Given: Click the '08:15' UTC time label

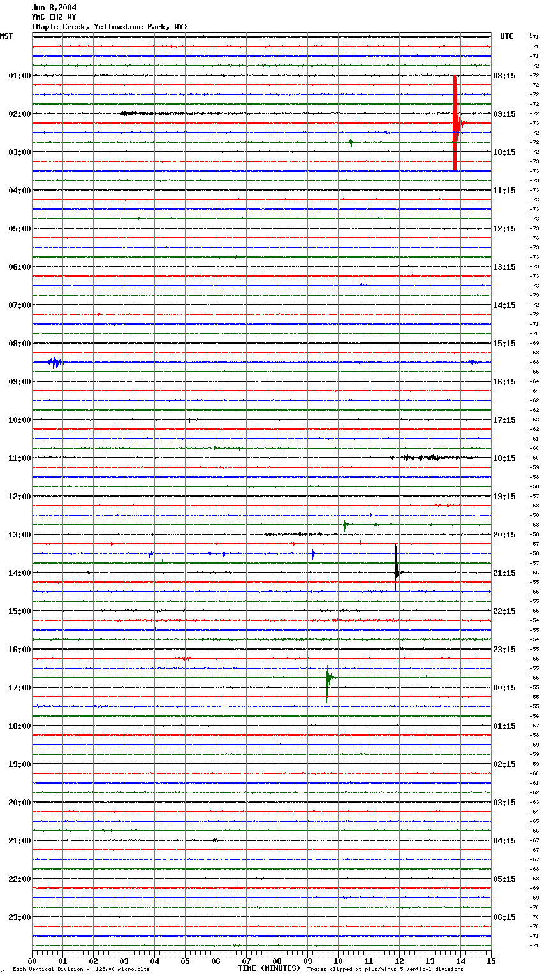Looking at the screenshot, I should coord(504,76).
